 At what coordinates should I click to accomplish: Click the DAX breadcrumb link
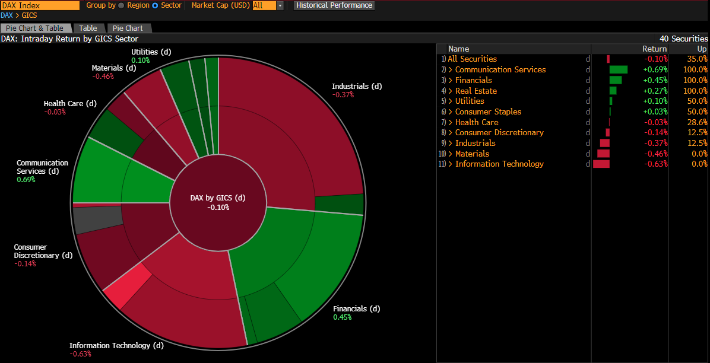pos(7,15)
